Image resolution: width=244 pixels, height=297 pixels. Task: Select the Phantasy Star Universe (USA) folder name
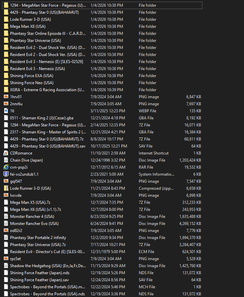pos(36,40)
